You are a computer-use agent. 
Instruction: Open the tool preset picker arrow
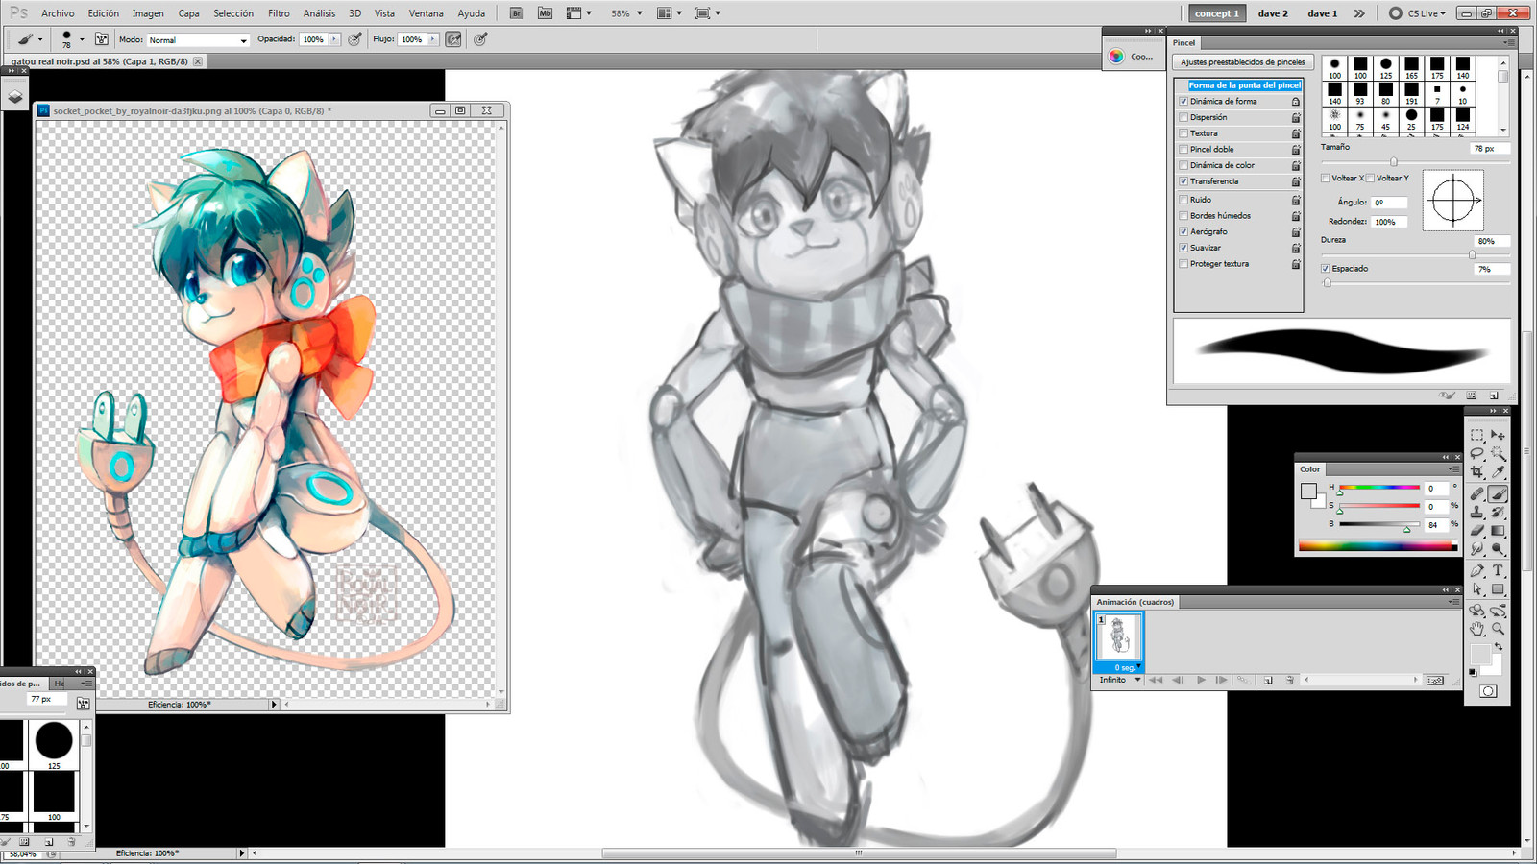click(x=40, y=39)
